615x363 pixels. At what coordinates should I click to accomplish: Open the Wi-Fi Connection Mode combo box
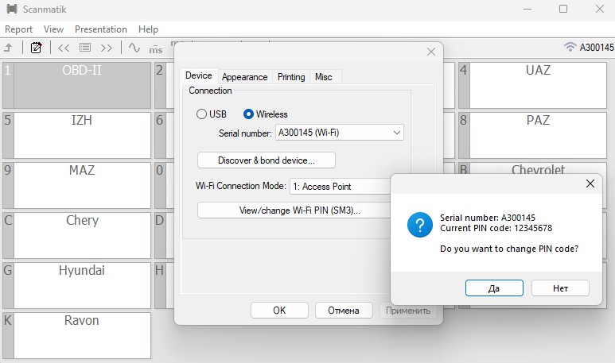340,186
